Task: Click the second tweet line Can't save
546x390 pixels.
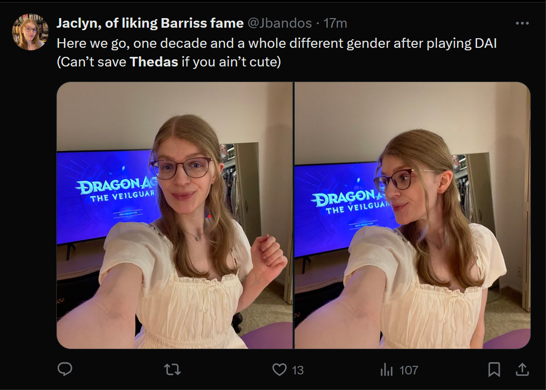Action: click(169, 62)
